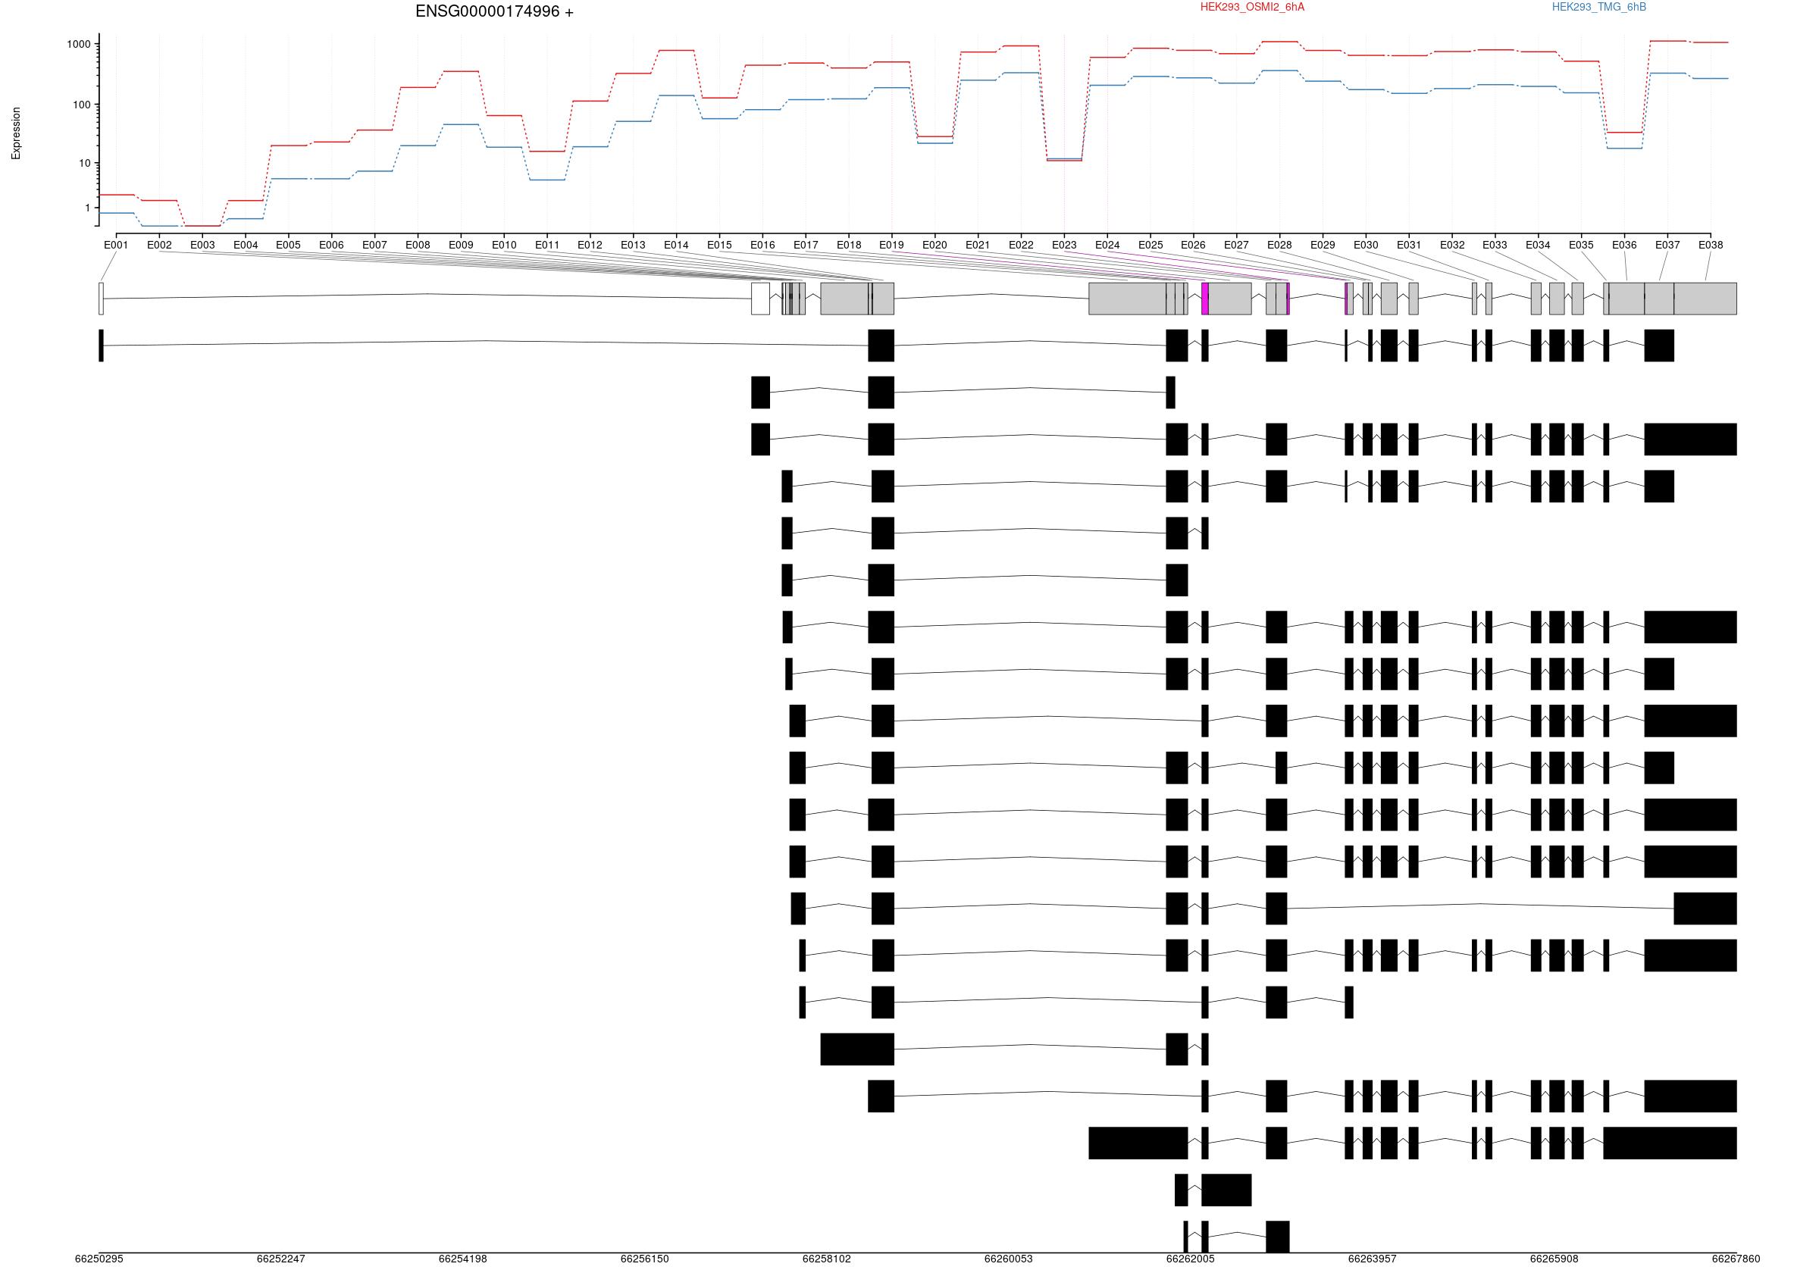Screen dimensions: 1819x1273
Task: Select the HEK293_TMG_6hB legend label
Action: [1598, 7]
